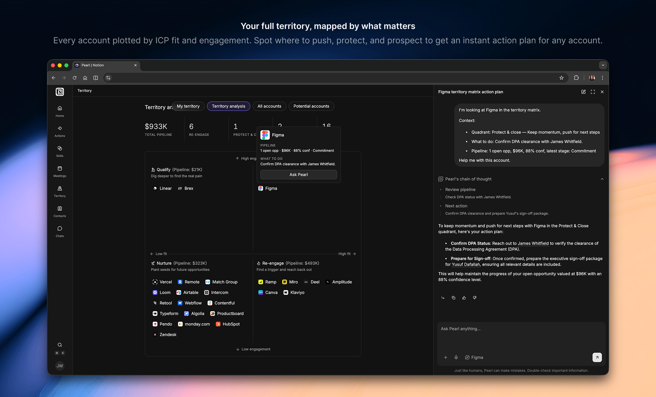The image size is (656, 397).
Task: Give thumbs down to Pearl's response
Action: click(x=475, y=298)
